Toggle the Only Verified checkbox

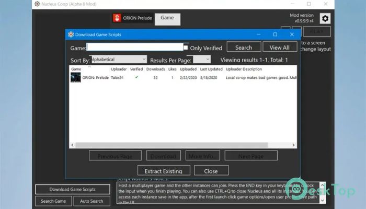(186, 48)
